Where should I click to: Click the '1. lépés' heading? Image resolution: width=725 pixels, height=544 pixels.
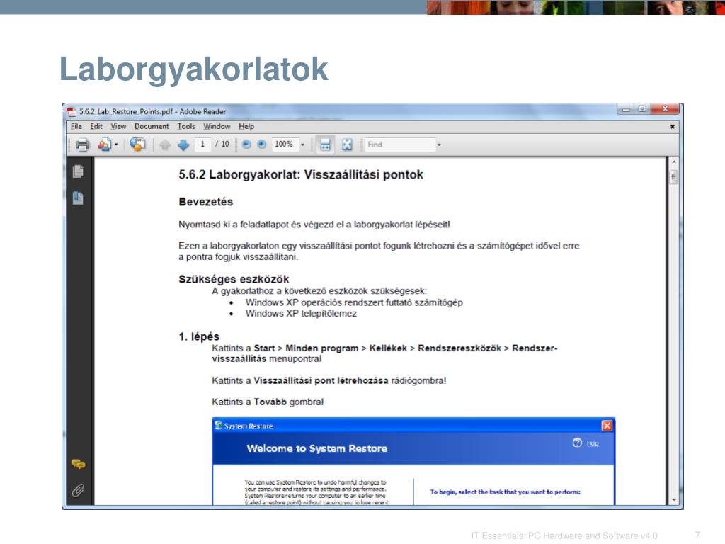click(x=199, y=336)
